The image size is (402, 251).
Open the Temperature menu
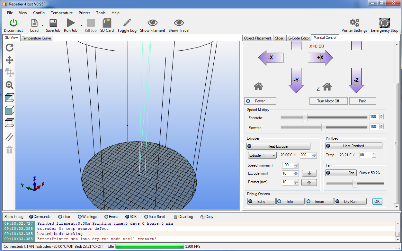click(x=62, y=13)
